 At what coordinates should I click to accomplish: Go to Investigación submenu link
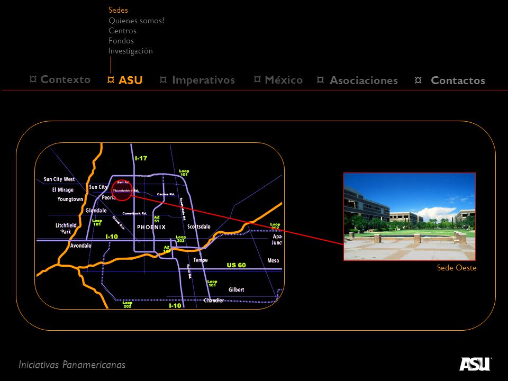[131, 51]
